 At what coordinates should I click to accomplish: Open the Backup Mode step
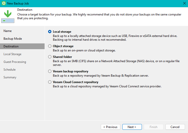pyautogui.click(x=13, y=39)
